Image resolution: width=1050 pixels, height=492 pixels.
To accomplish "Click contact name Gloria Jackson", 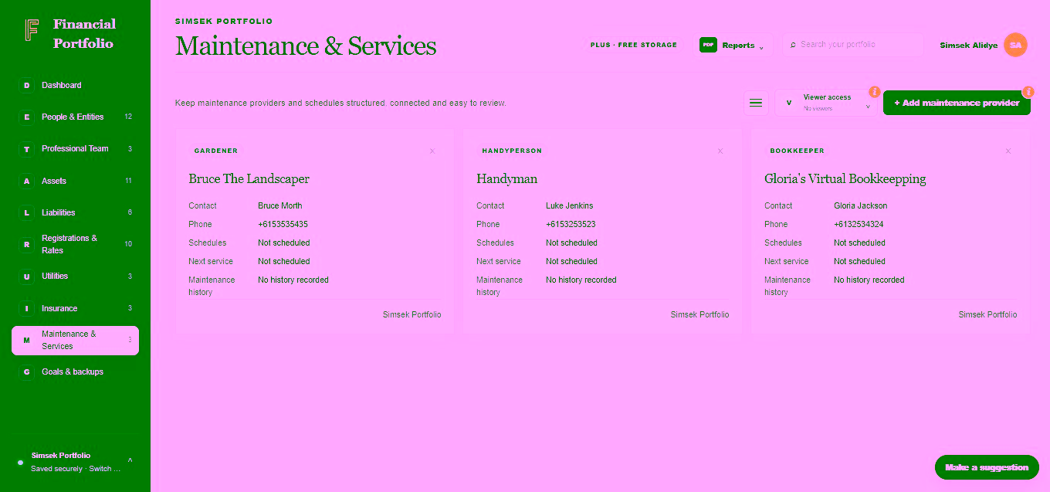I will click(x=860, y=206).
